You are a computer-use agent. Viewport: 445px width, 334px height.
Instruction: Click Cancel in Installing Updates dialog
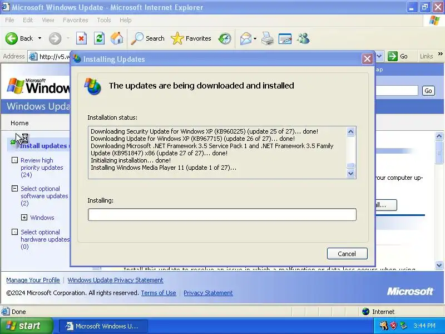tap(347, 254)
